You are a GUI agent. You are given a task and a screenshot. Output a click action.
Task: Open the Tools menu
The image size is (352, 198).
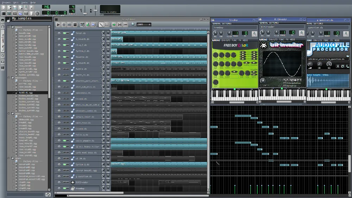pos(24,2)
